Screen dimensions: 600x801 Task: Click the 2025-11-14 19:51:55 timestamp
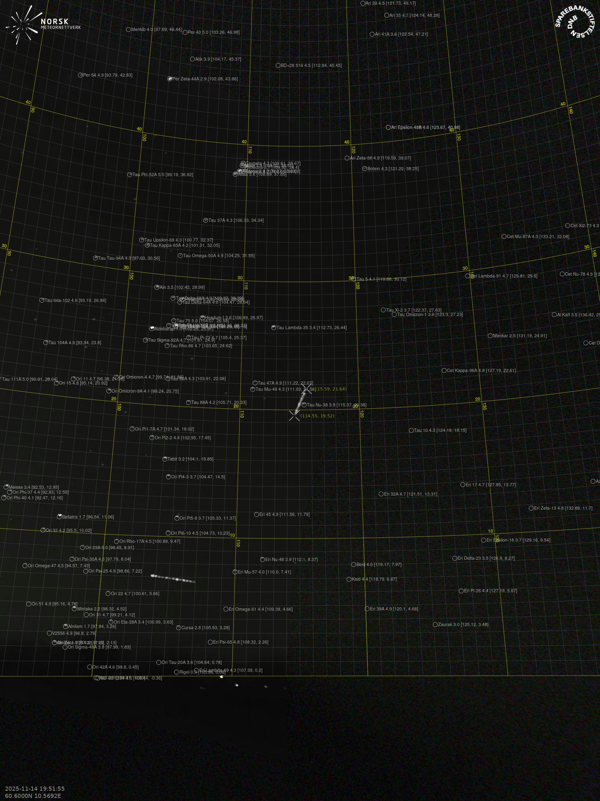point(35,788)
